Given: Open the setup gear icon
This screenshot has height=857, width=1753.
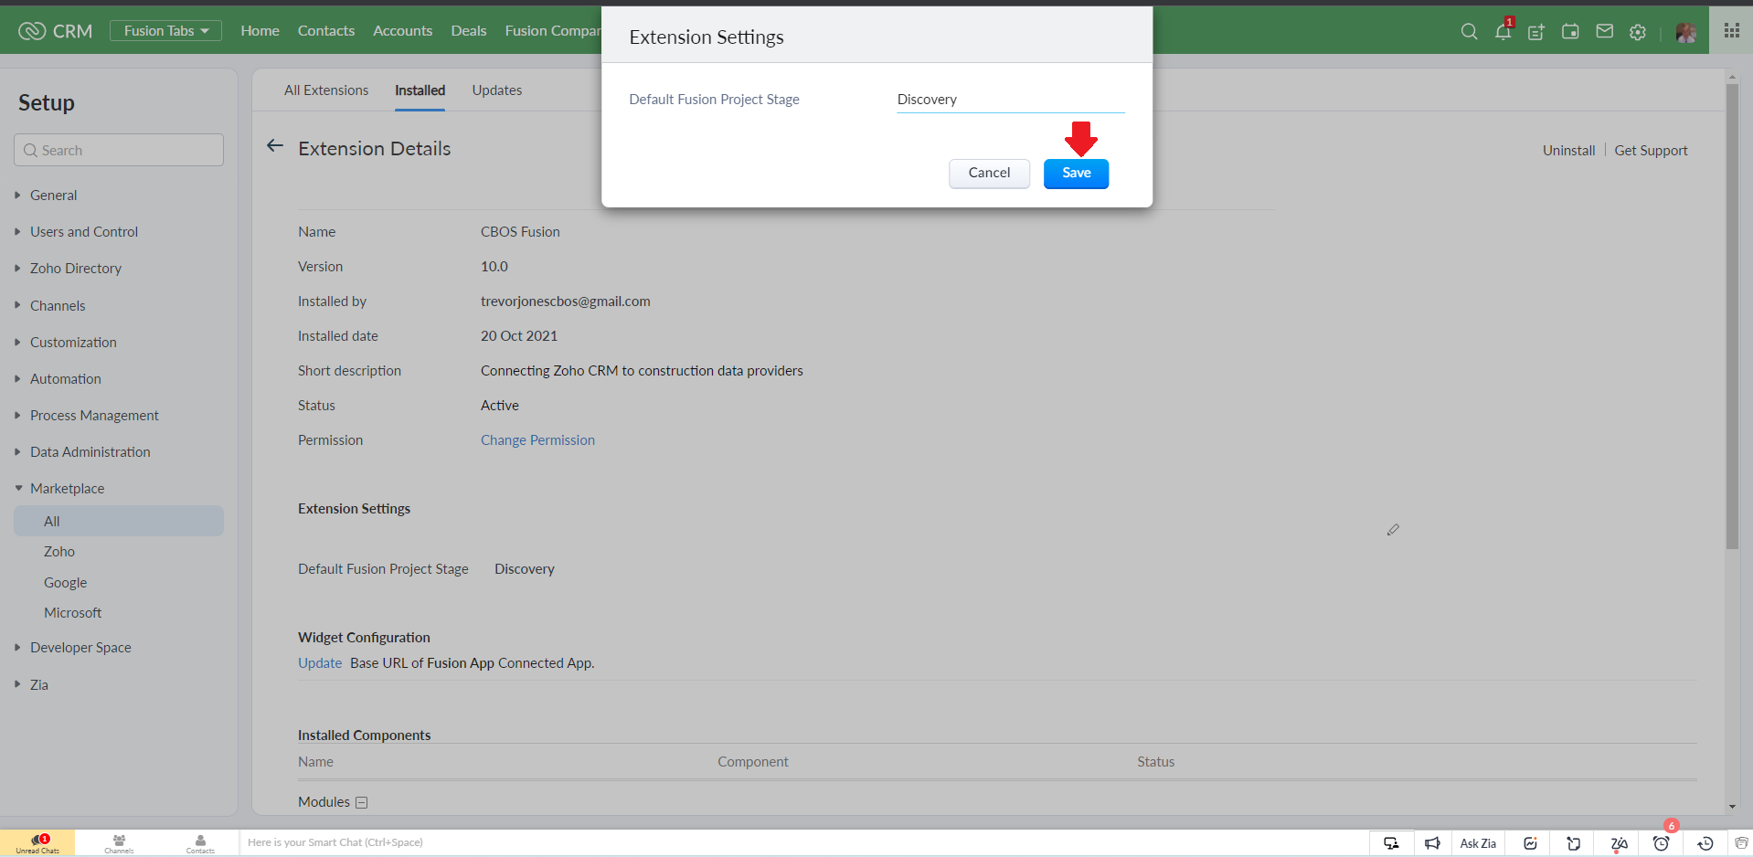Looking at the screenshot, I should [x=1638, y=32].
